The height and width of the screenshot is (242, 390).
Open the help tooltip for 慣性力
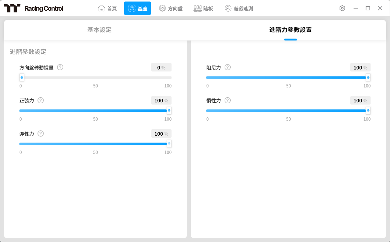click(x=228, y=100)
